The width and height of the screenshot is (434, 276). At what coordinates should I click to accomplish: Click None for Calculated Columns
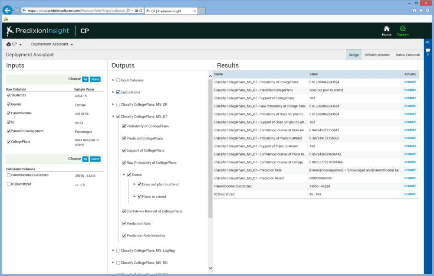coord(95,159)
